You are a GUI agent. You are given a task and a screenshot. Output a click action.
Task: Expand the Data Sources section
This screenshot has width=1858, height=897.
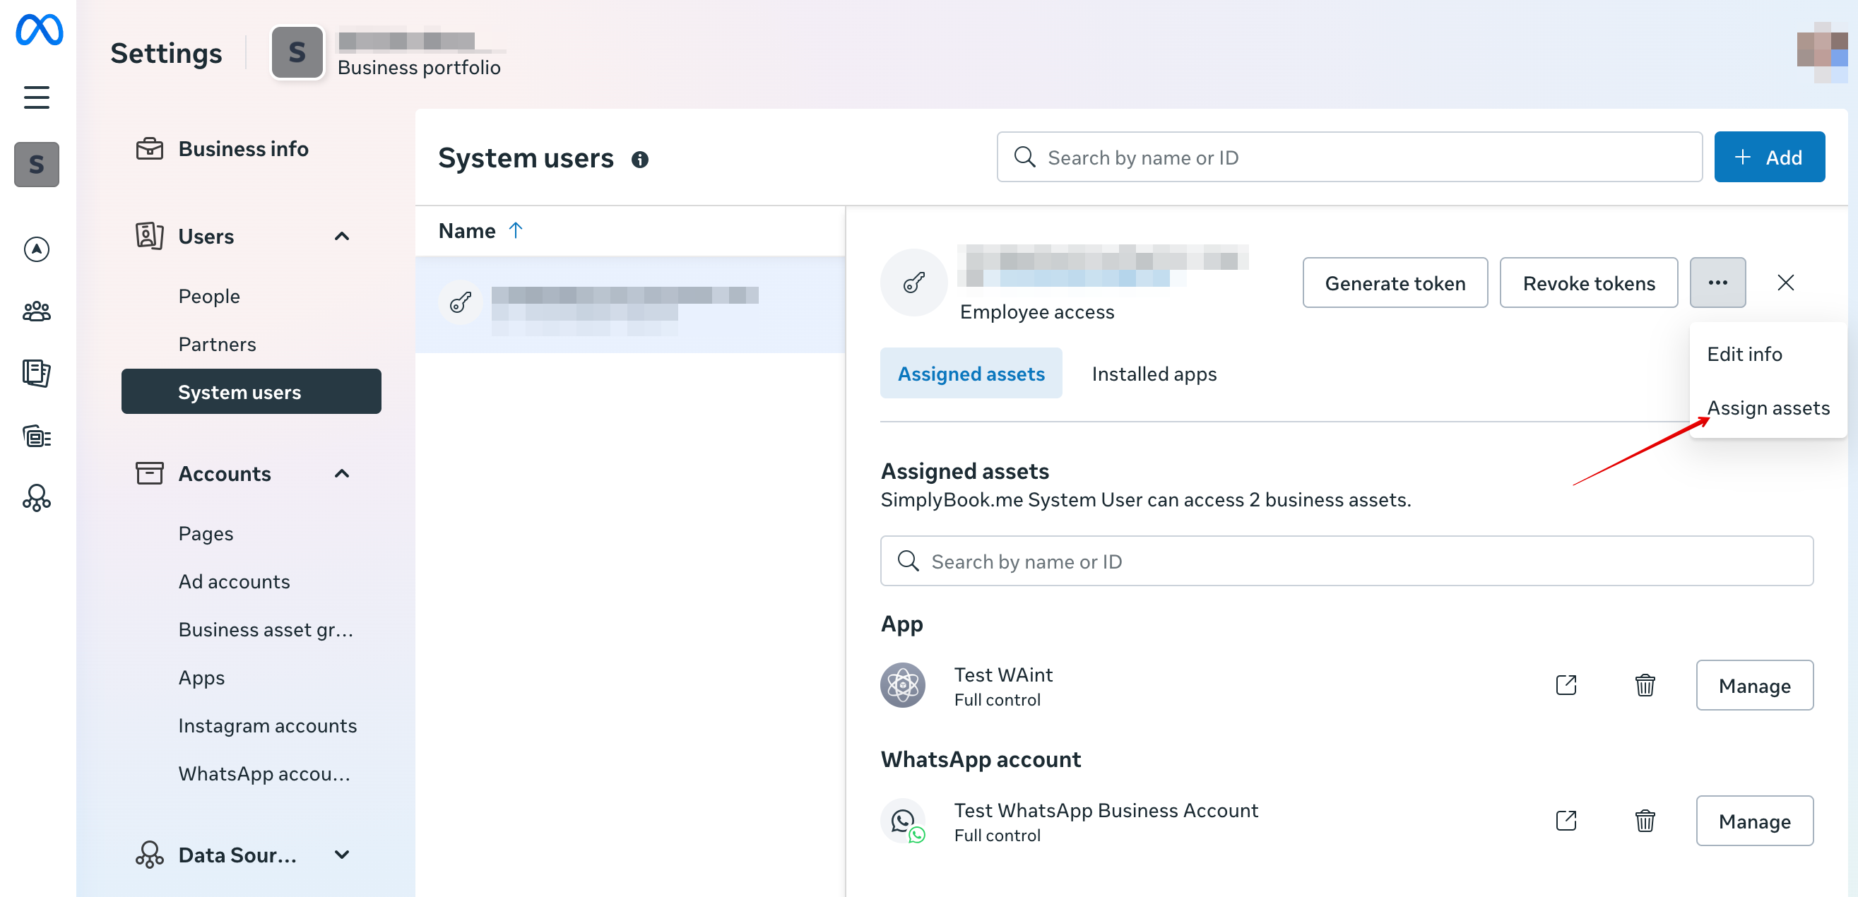[x=342, y=855]
